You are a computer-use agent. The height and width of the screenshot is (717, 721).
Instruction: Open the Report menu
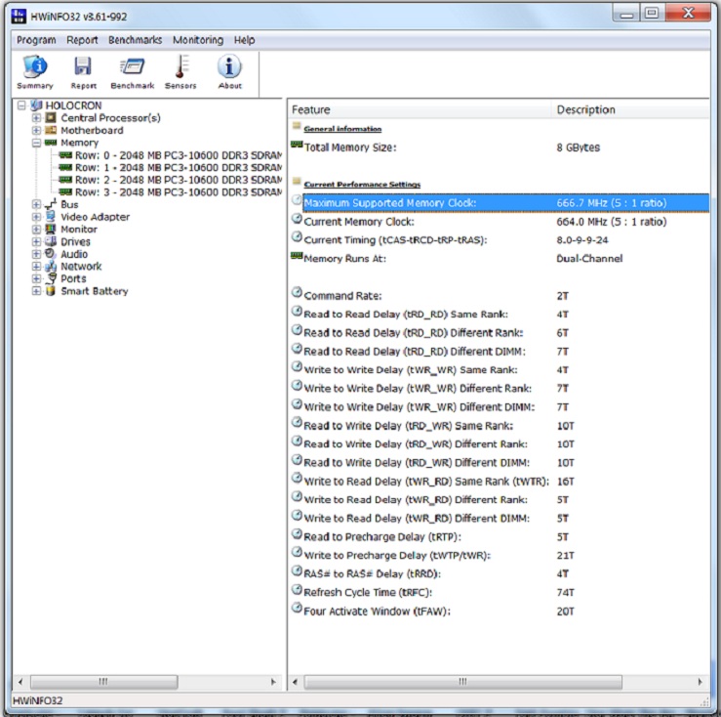point(82,40)
